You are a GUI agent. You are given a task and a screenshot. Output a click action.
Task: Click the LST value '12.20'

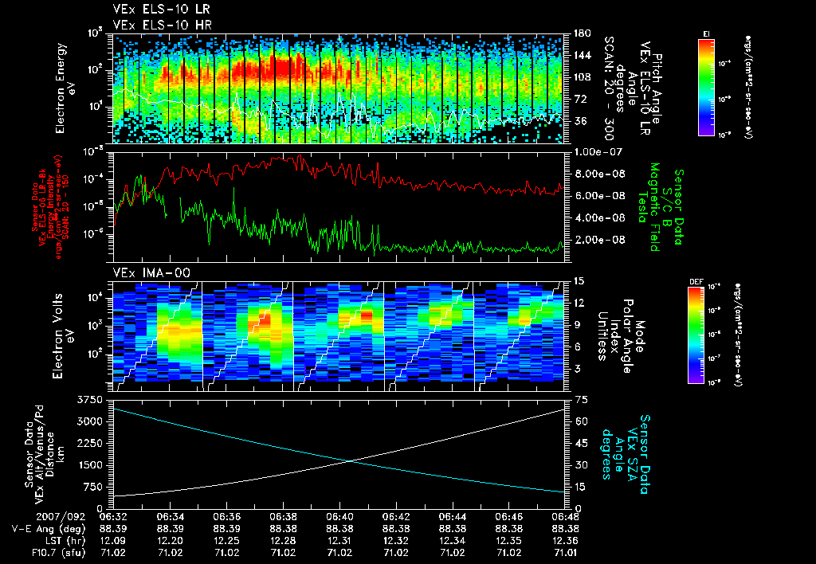[170, 541]
